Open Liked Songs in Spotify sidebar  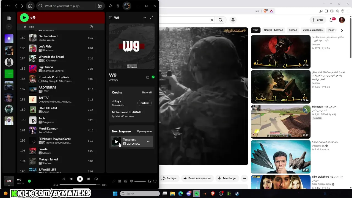click(9, 39)
